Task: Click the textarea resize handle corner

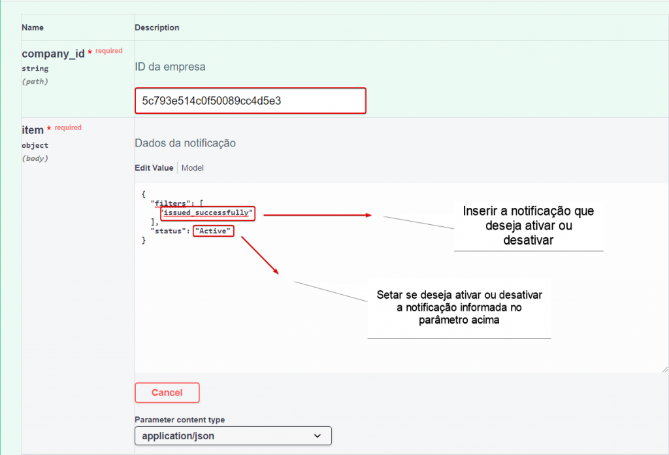Action: [x=664, y=369]
